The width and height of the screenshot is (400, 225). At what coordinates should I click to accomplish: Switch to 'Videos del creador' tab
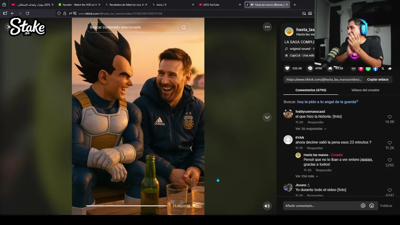click(x=365, y=90)
